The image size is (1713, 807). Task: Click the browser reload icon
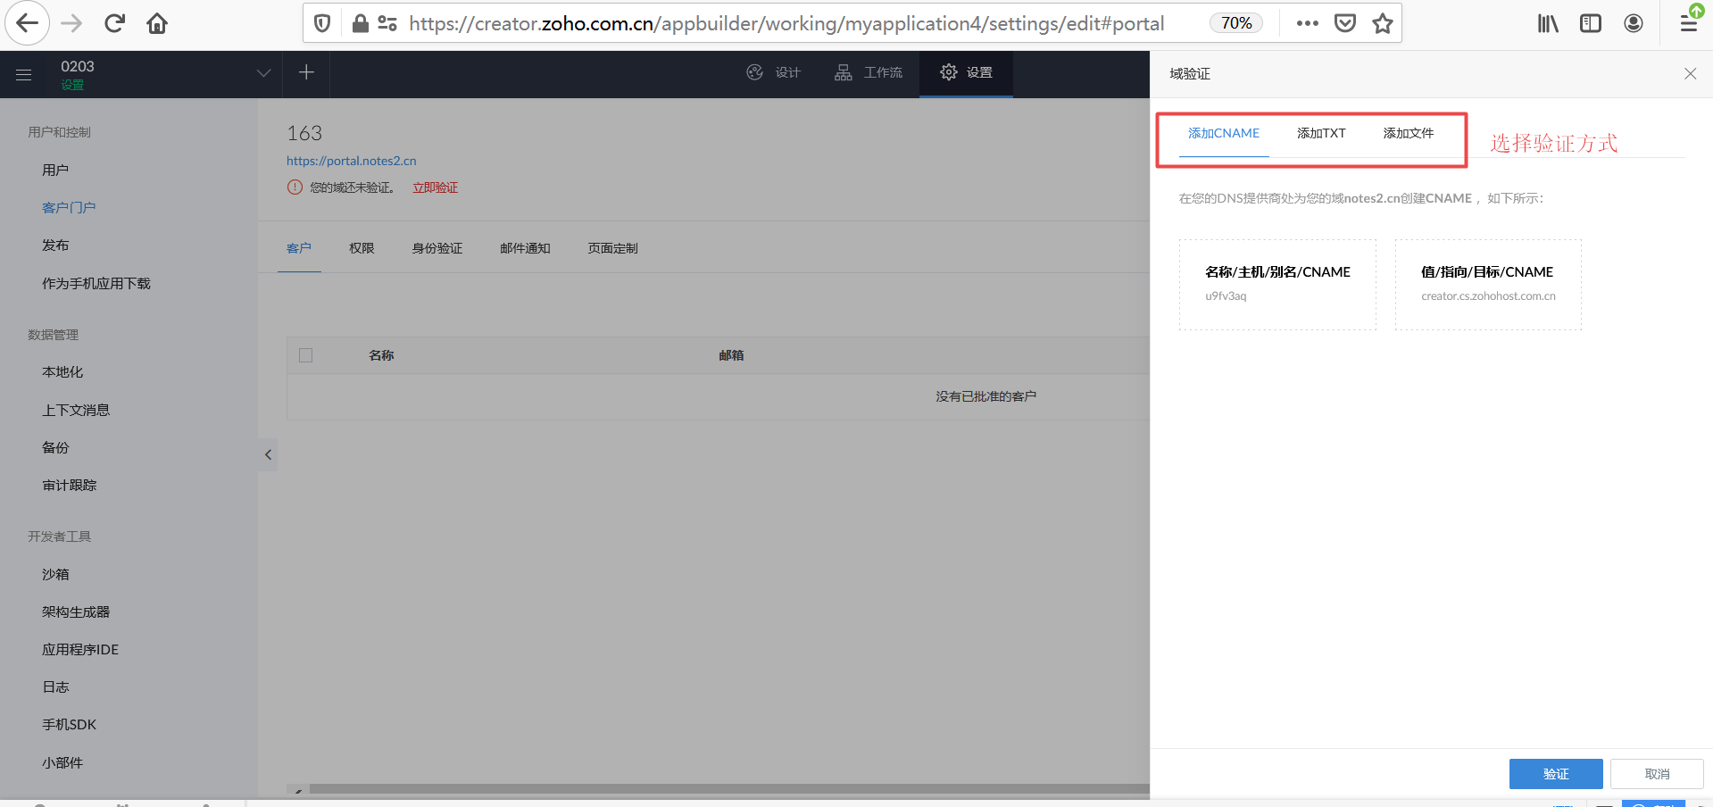pos(114,23)
